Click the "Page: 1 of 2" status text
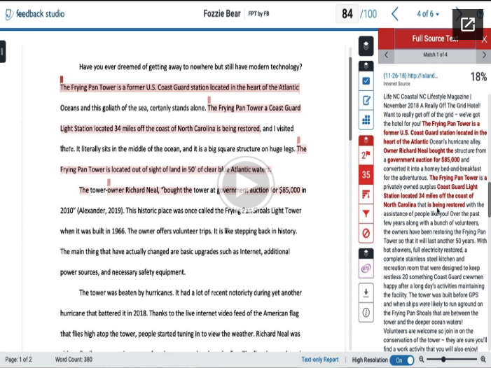This screenshot has width=491, height=368. click(18, 360)
